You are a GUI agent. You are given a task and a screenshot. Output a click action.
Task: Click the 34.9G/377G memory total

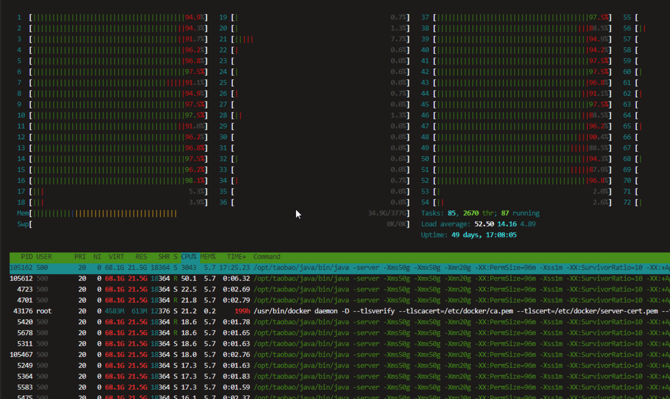387,213
